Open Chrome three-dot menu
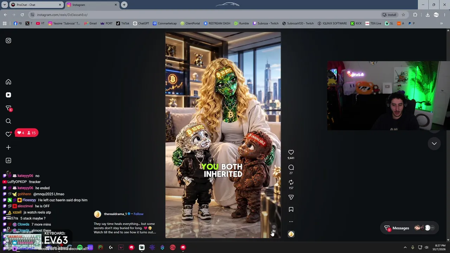Screen dimensions: 450x253 tap(445, 15)
